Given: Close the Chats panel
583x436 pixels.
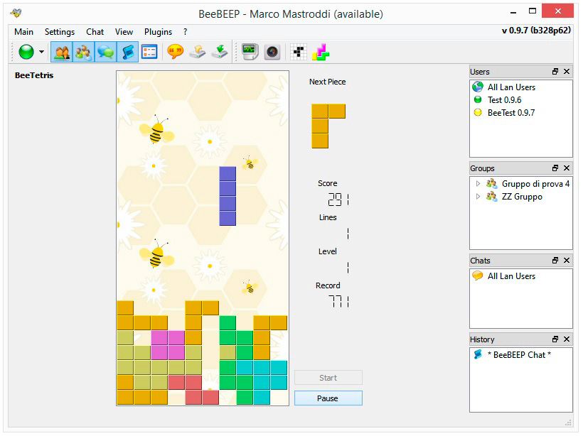Looking at the screenshot, I should 567,261.
